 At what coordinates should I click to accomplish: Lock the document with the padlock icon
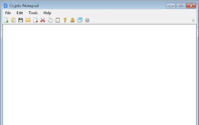point(72,20)
